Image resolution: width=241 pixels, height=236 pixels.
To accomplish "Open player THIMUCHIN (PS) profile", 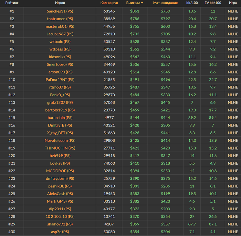I will pos(60,148).
